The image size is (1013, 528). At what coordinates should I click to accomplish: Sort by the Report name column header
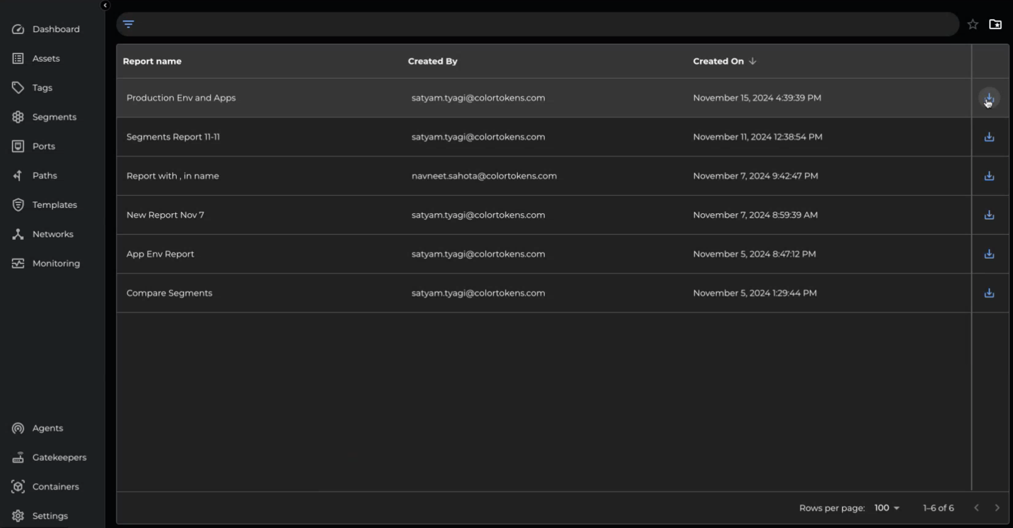[152, 61]
